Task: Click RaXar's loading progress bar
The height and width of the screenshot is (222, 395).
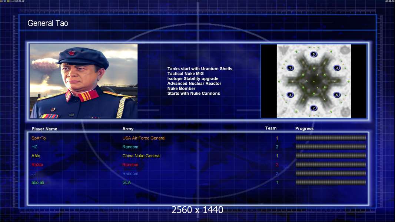Action: [331, 165]
